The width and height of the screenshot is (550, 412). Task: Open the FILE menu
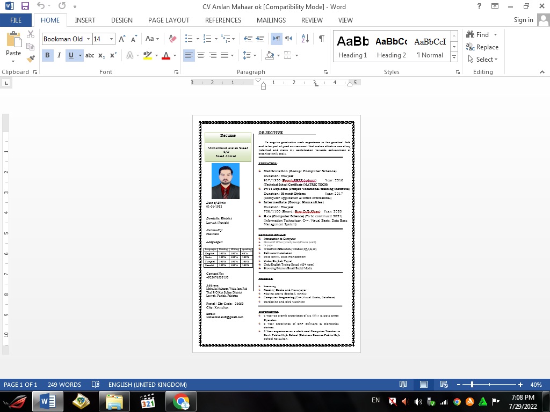(x=16, y=20)
